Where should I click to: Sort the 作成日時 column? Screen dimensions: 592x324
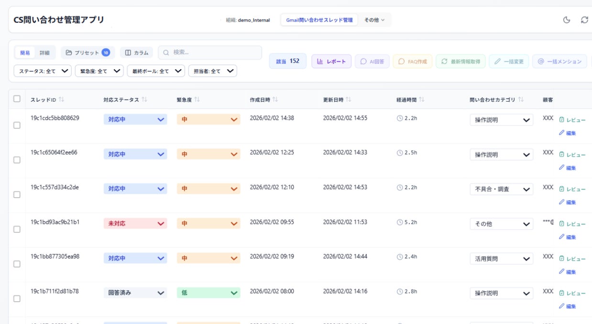click(275, 100)
